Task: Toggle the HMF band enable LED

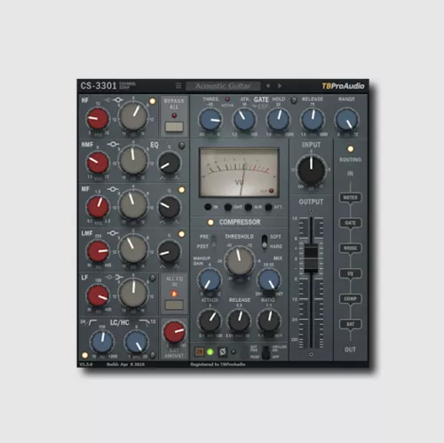Action: [181, 146]
